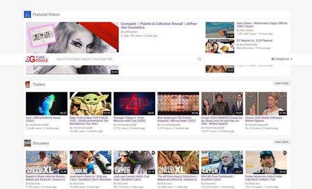Click the Discovery channel icon
Viewport: 312px width, 189px height.
pos(27,143)
